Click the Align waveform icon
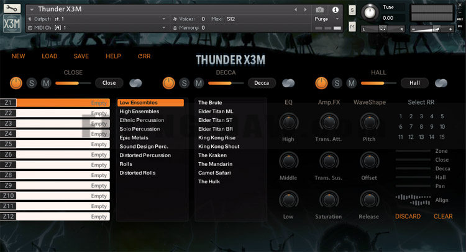Viewport: 466px width, 252px height. [413, 200]
